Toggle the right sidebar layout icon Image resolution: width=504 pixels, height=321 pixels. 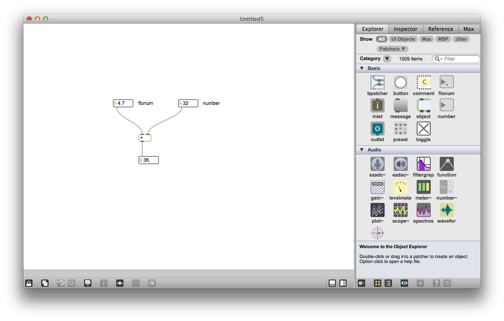coord(343,283)
